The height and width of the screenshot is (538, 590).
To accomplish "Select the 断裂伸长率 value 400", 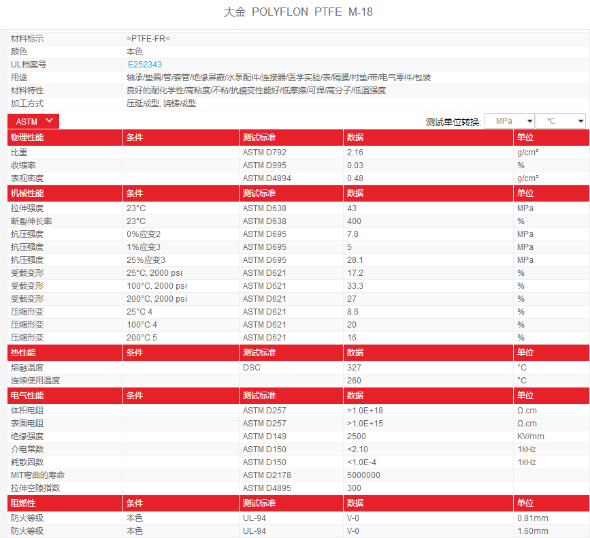I will coord(354,221).
